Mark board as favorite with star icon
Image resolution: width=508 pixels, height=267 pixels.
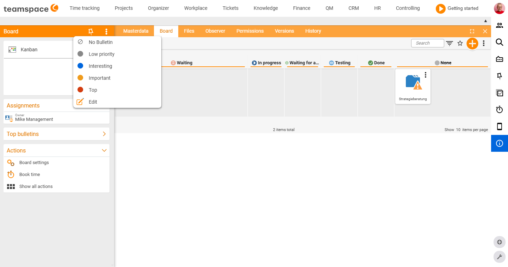click(x=460, y=43)
